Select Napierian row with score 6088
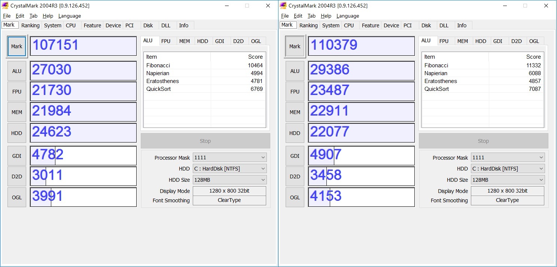557x267 pixels. tap(483, 73)
